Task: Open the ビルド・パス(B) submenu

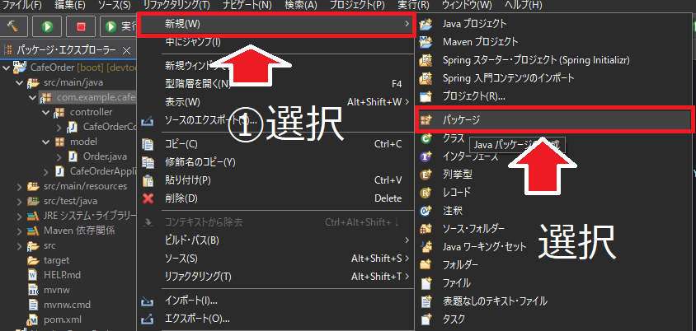Action: coord(192,240)
